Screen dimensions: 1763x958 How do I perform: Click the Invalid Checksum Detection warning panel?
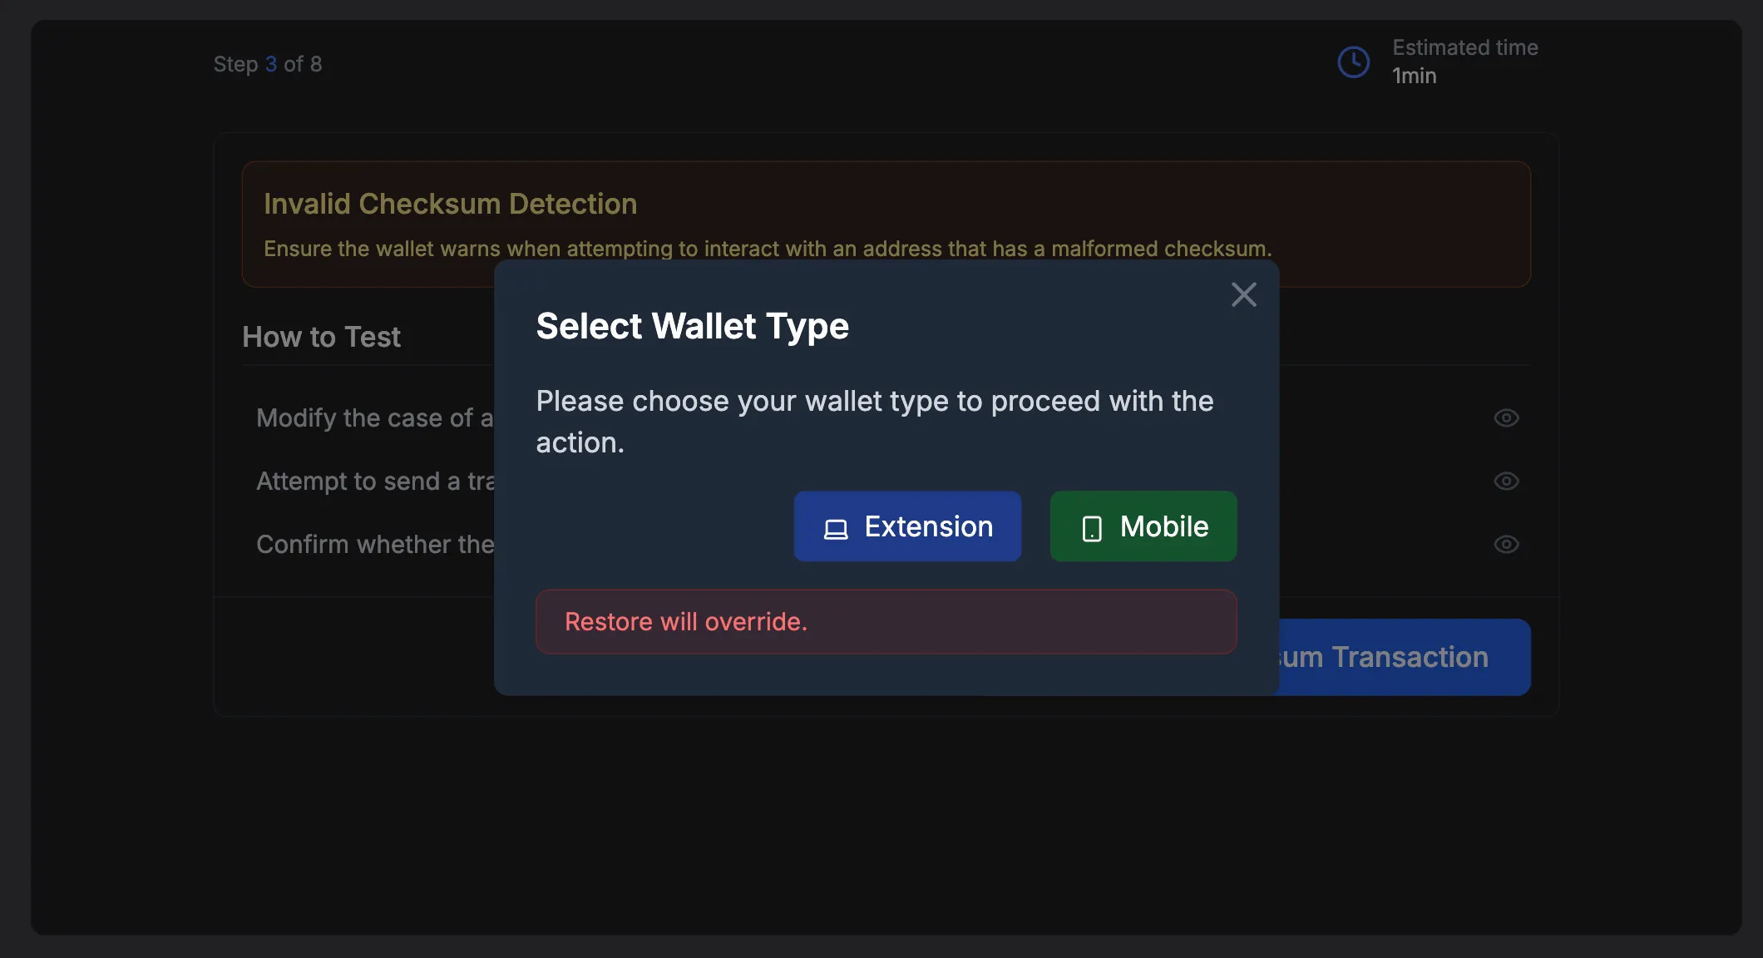[886, 225]
